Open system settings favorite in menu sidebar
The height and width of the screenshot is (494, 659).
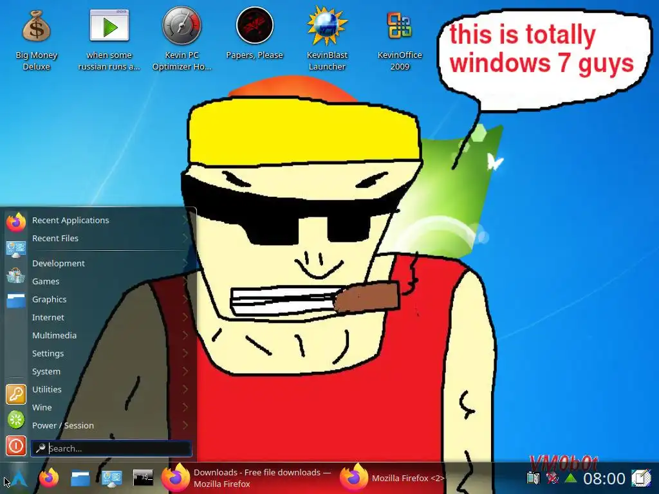pyautogui.click(x=16, y=250)
